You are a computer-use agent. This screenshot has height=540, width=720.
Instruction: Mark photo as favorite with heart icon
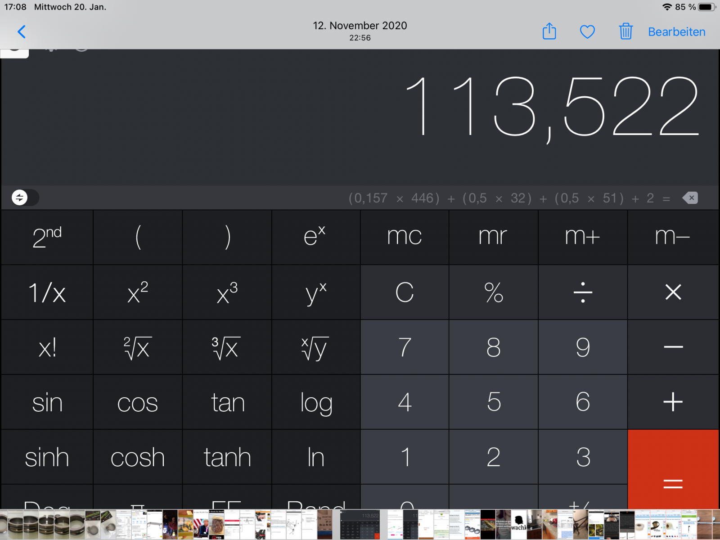point(587,32)
